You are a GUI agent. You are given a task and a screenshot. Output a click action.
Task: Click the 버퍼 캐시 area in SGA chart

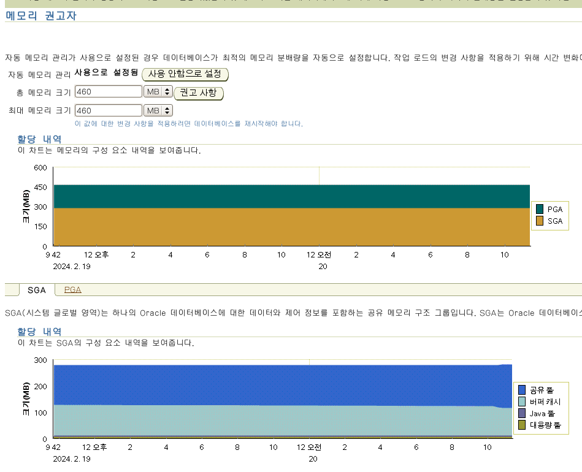tap(283, 421)
